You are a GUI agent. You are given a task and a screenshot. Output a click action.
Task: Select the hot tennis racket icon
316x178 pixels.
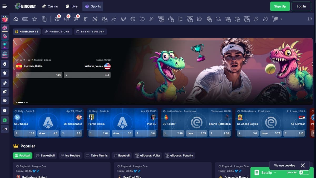[76, 19]
